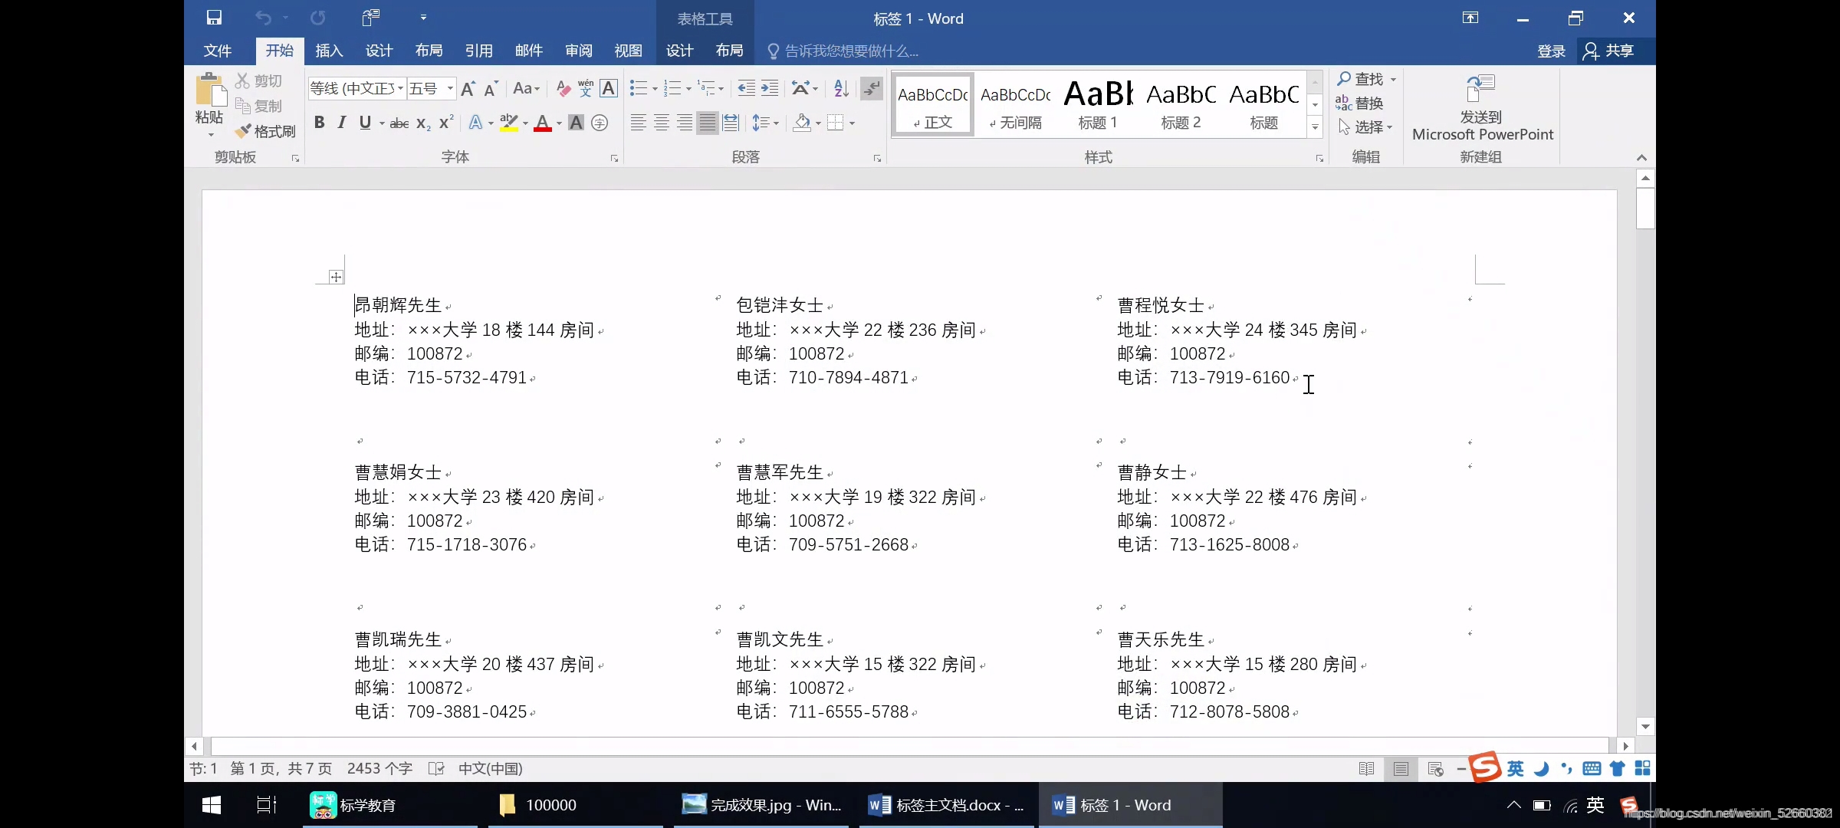Click the 共享 share button
Screen dimensions: 1840x828
coord(1609,51)
